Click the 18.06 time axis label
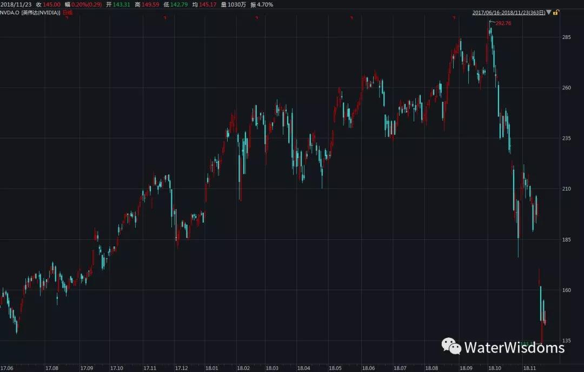This screenshot has width=584, height=372. tap(368, 368)
